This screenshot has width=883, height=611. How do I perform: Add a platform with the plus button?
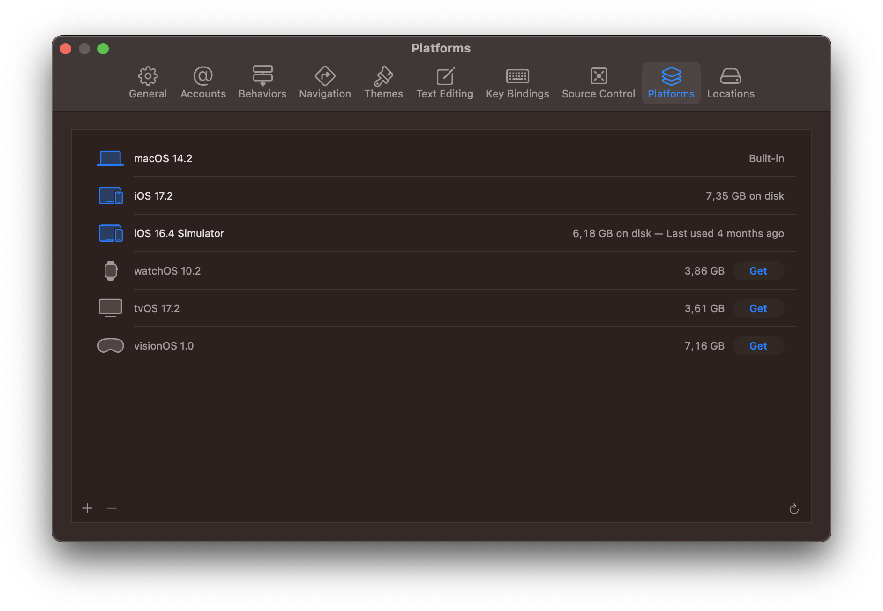click(87, 508)
